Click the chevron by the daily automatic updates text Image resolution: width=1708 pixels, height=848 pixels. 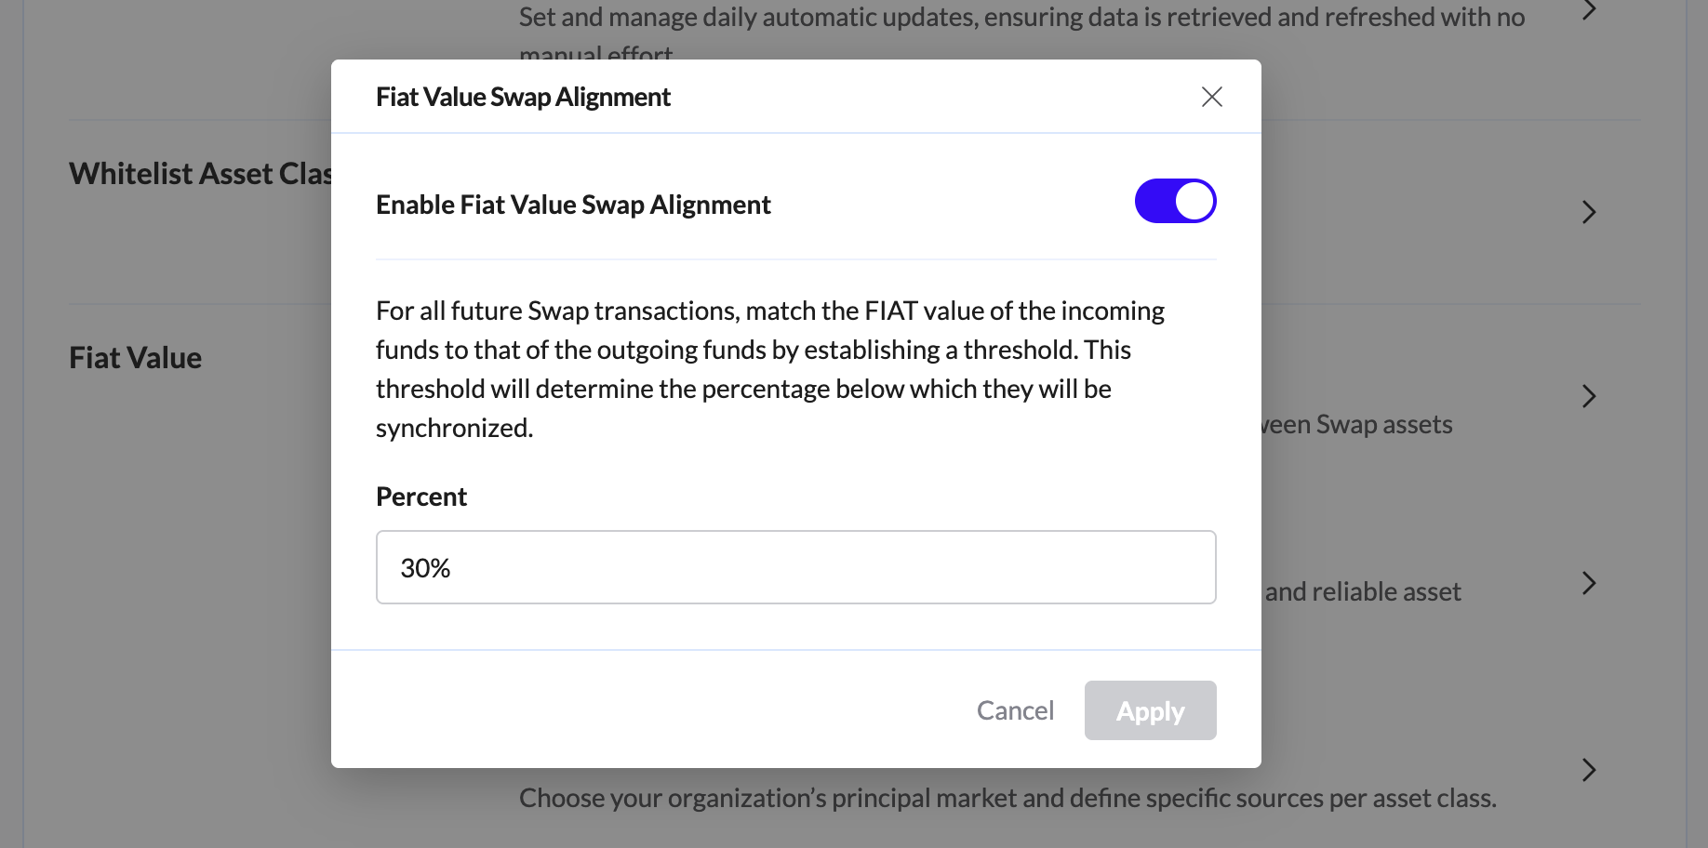1589,11
